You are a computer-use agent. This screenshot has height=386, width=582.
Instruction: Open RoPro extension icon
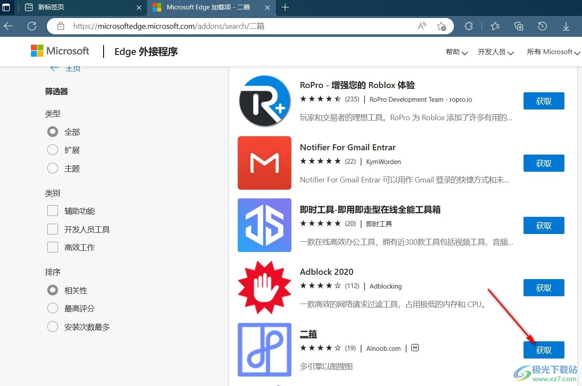point(265,101)
